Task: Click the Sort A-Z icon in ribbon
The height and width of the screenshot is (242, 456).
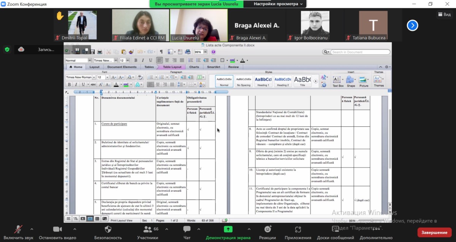Action: tap(201, 85)
